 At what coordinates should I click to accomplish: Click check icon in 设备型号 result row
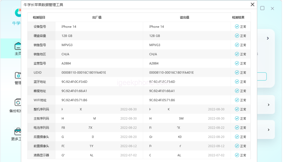237,26
